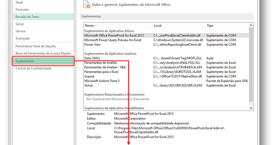The image size is (276, 145).
Task: Click Sem Suplementos Relacionados a Documento text
Action: (x=118, y=99)
